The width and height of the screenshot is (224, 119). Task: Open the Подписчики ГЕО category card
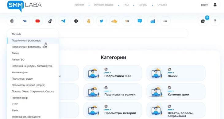(x=113, y=73)
